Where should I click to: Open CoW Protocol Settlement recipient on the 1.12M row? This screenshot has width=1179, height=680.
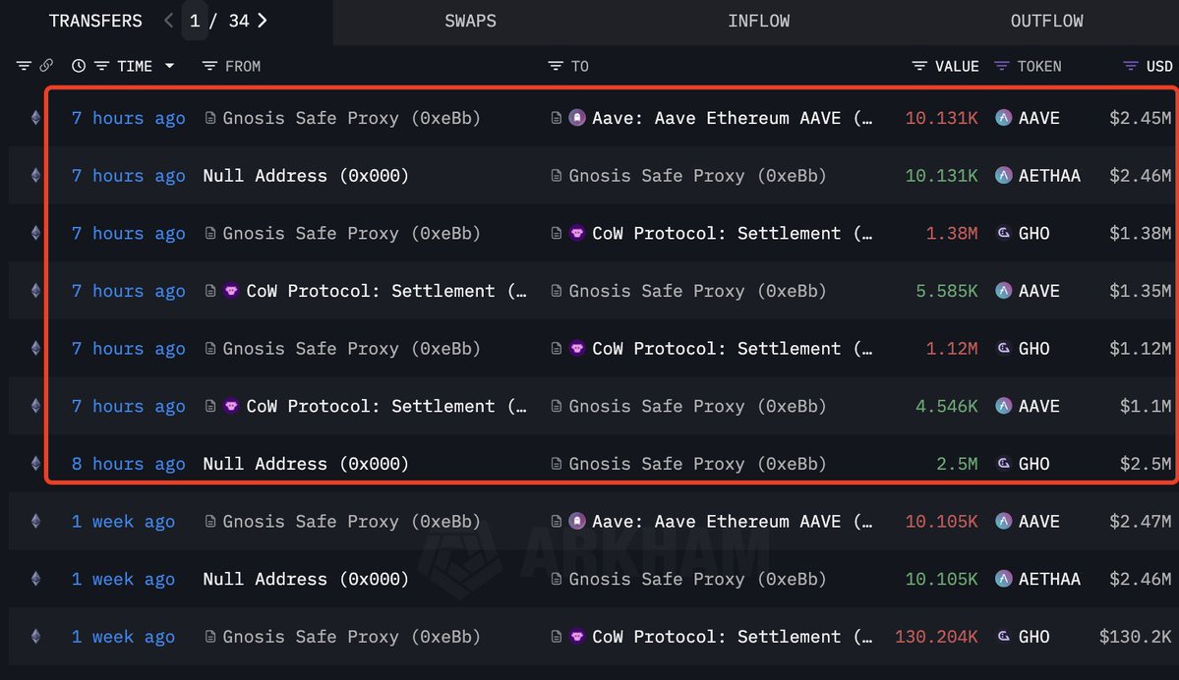733,349
